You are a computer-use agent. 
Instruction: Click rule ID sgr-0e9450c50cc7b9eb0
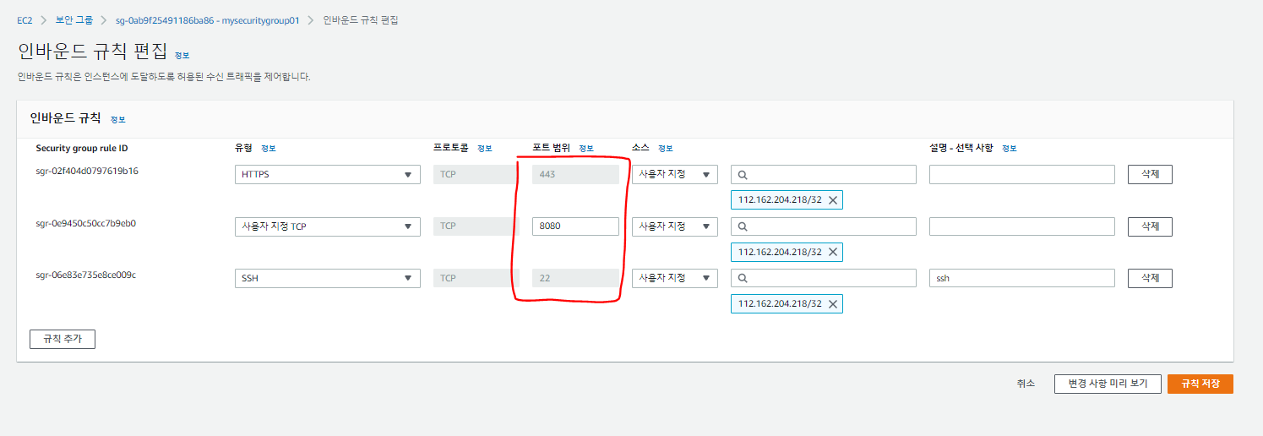(86, 223)
